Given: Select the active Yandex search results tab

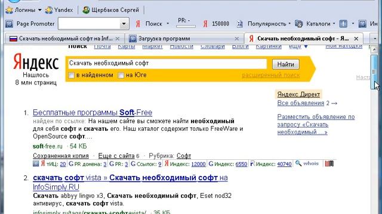Looking at the screenshot, I should click(303, 39).
